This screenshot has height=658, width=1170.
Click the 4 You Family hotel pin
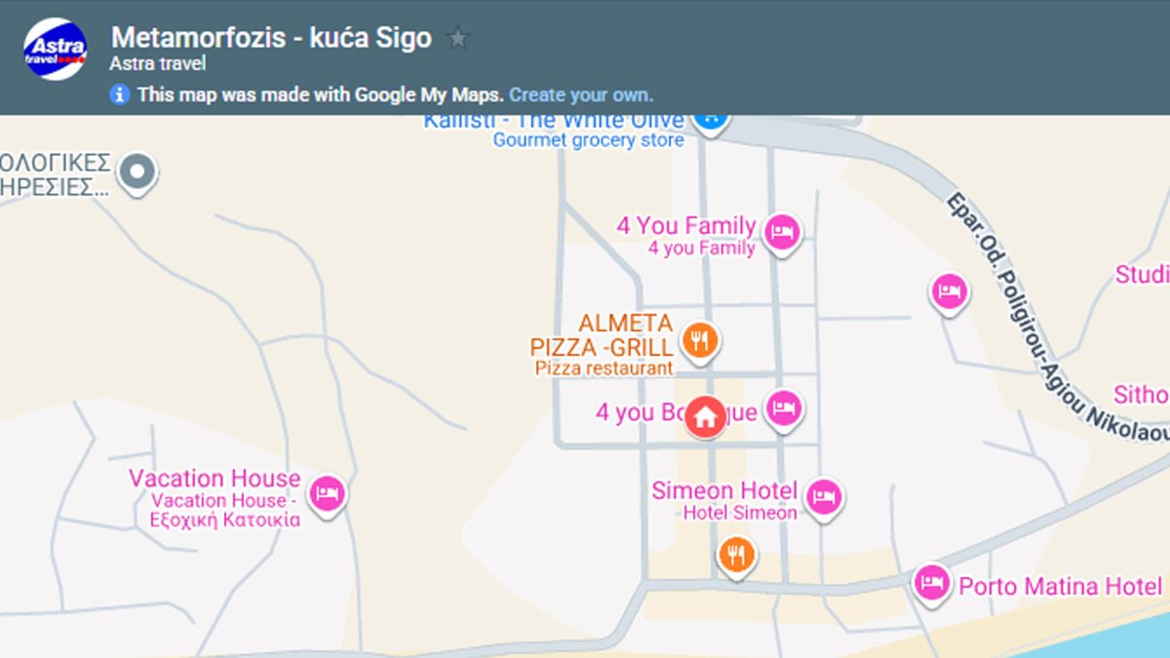click(782, 231)
